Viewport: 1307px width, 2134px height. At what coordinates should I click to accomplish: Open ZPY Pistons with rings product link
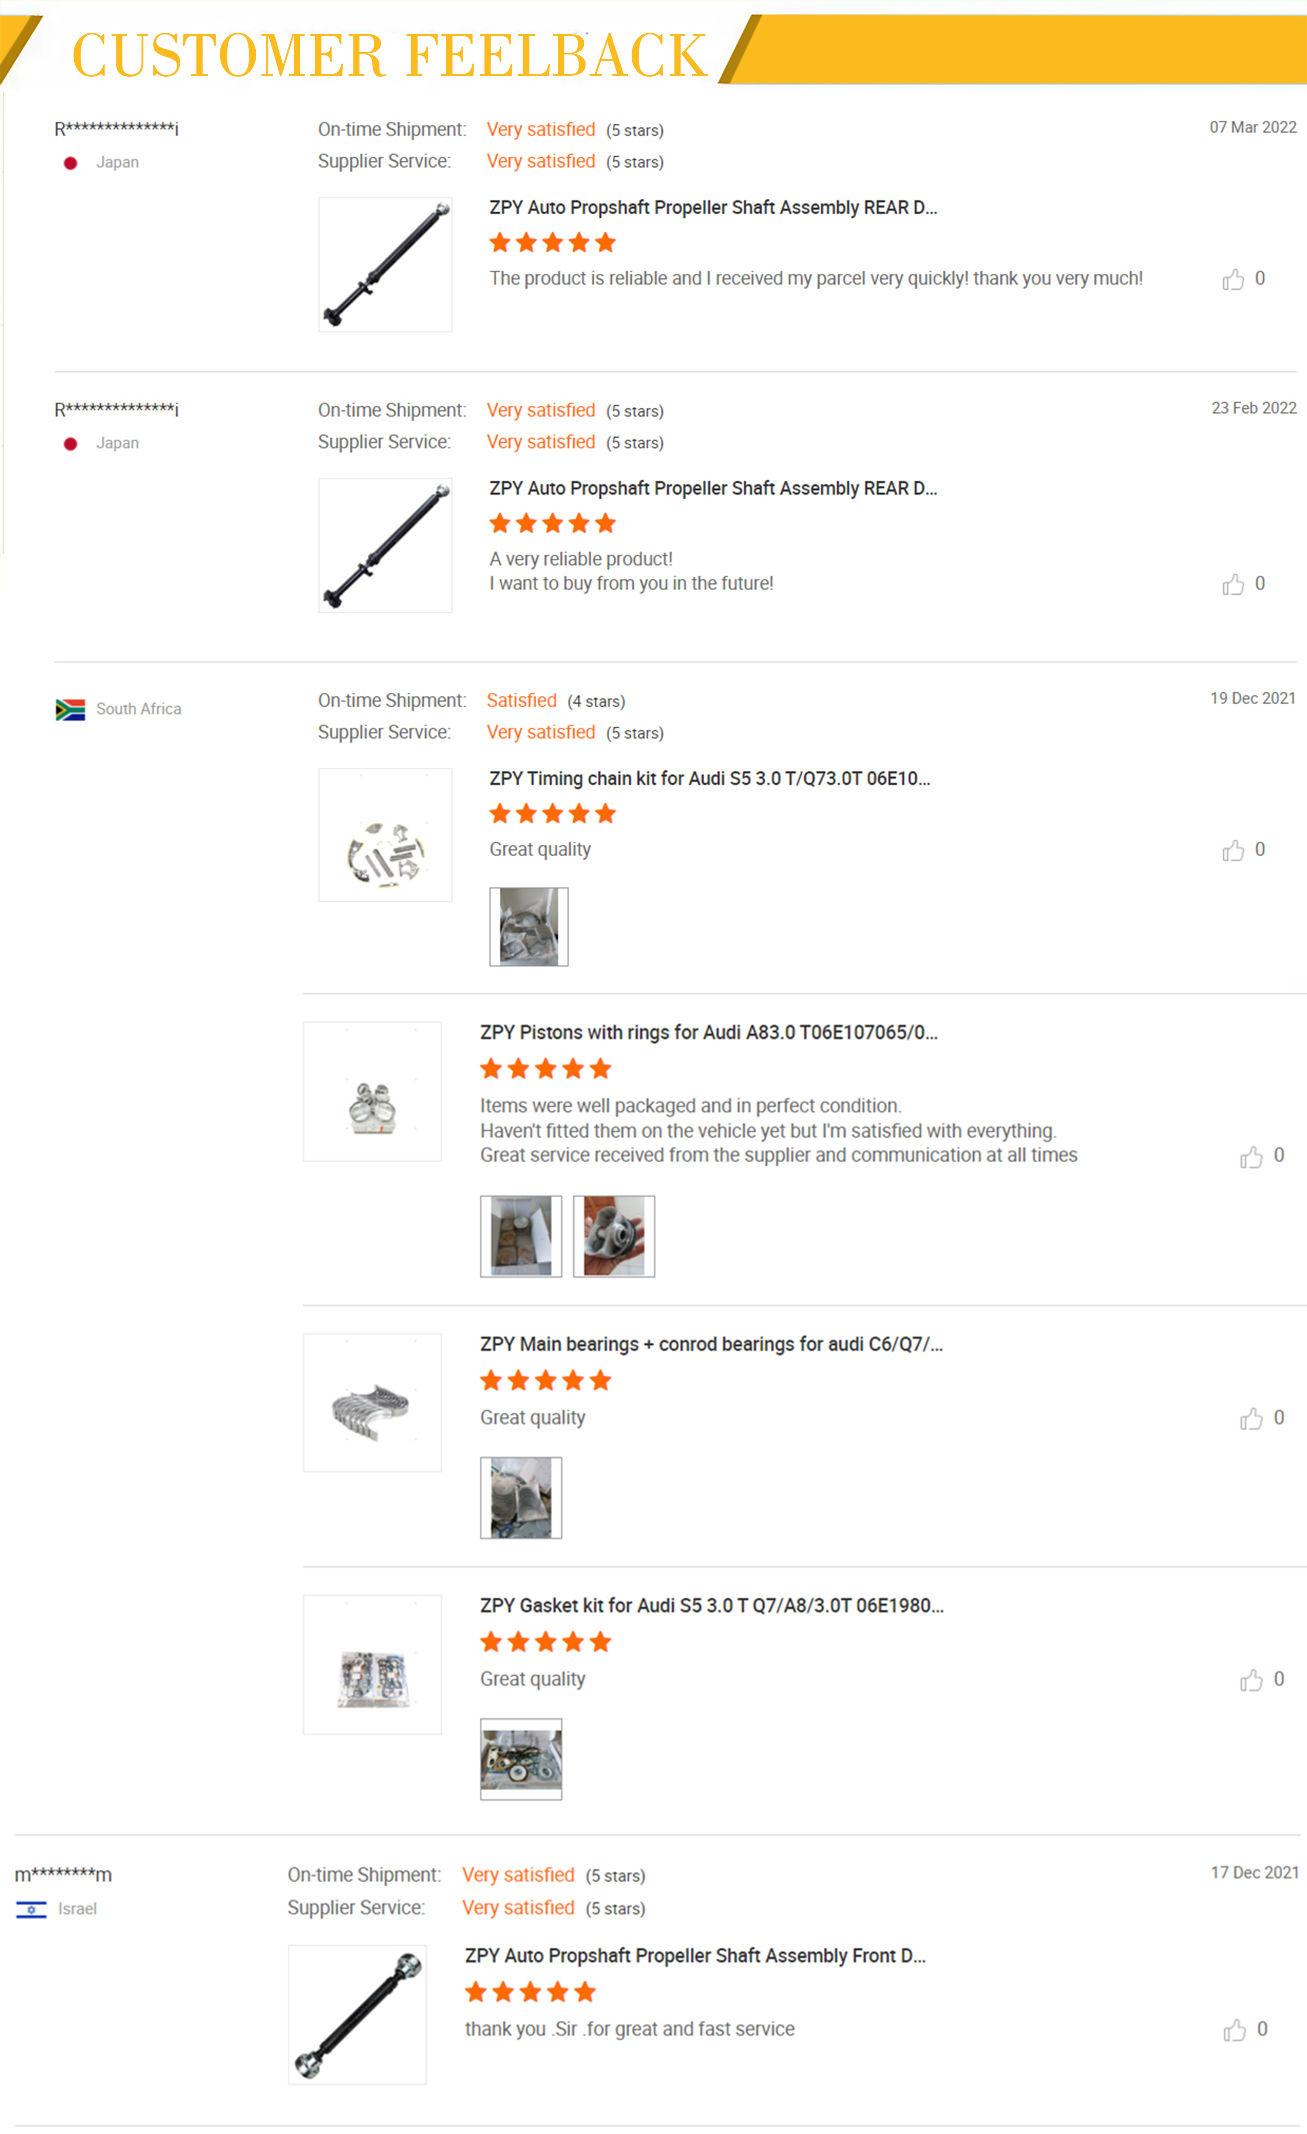(x=708, y=1032)
